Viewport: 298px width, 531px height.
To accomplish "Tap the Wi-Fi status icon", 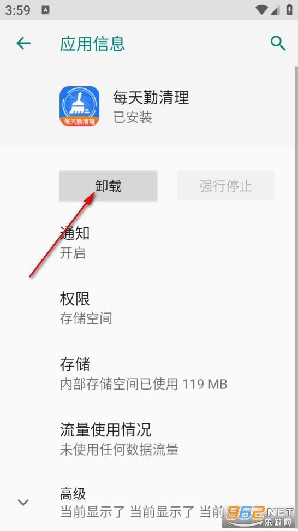I will coord(261,9).
